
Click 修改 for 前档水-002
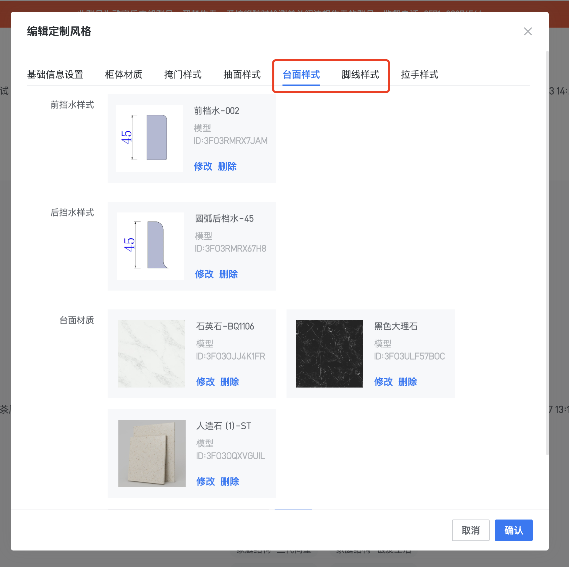[x=203, y=166]
